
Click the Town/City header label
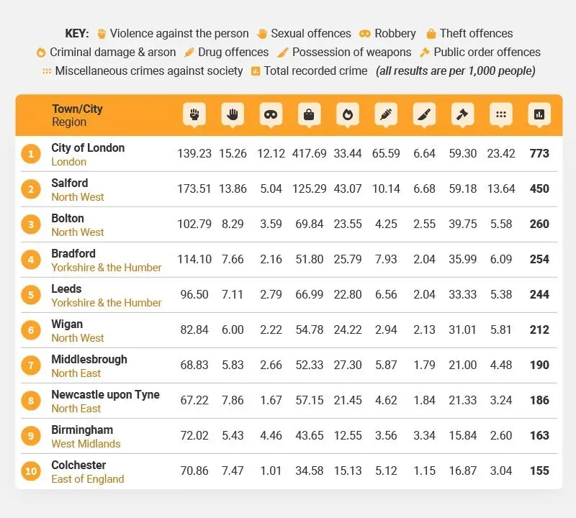77,109
